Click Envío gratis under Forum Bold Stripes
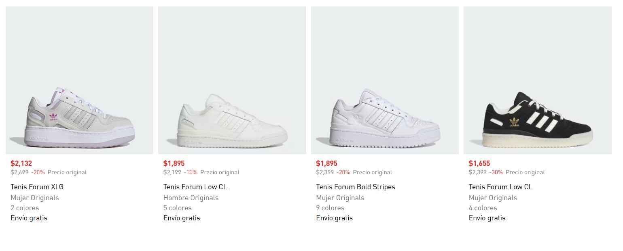 pos(334,218)
